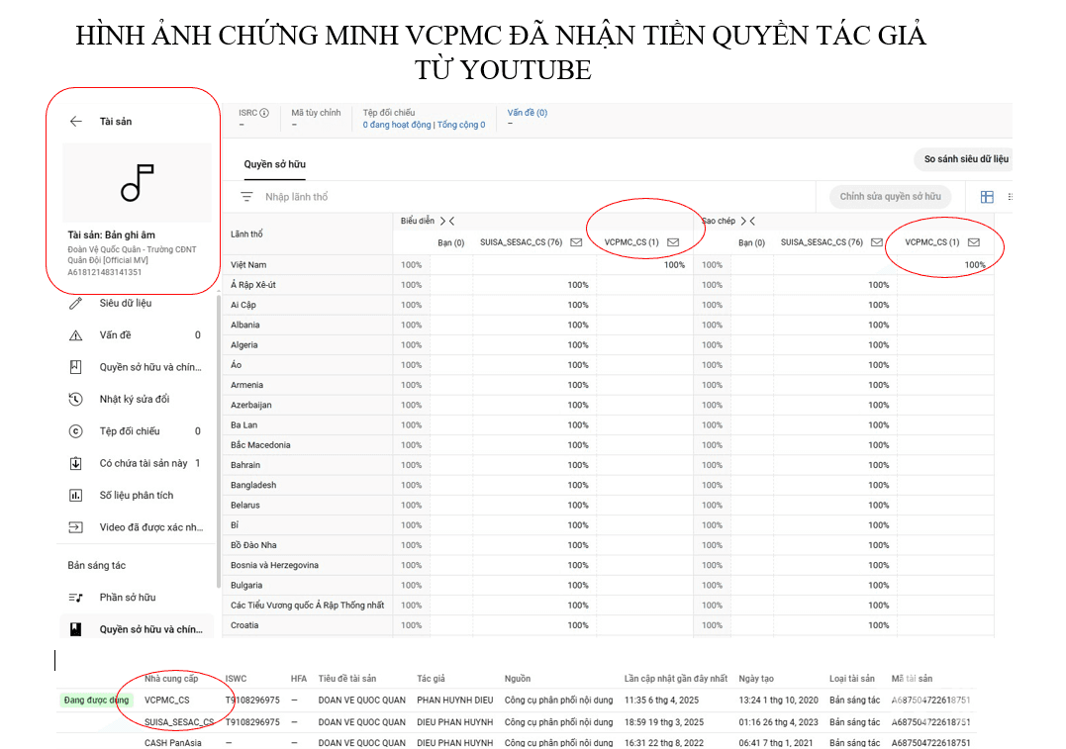Click the table view icon near Chỉnh sửa quyền sở hữu

coord(987,197)
